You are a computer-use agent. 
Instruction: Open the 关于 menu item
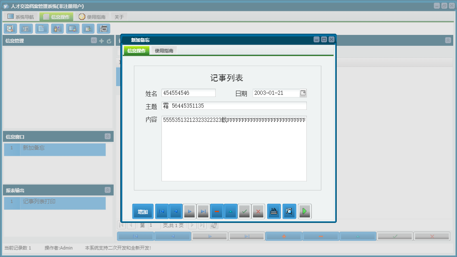(x=119, y=17)
